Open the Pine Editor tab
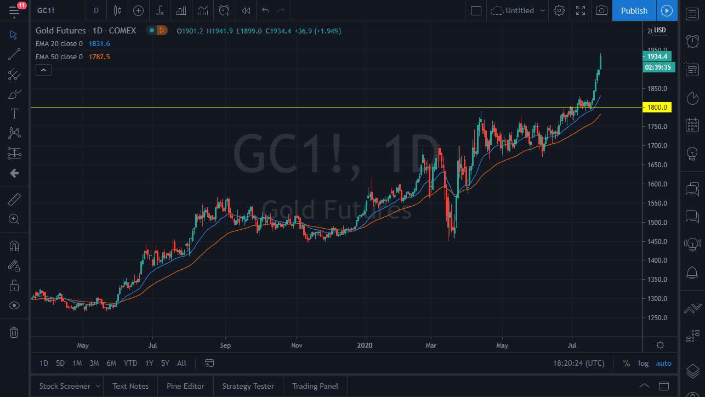This screenshot has width=705, height=397. 185,386
